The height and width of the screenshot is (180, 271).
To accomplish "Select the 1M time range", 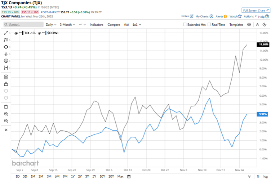I will [x=33, y=176].
